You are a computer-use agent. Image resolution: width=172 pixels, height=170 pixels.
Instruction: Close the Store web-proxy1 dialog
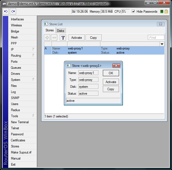116,66
